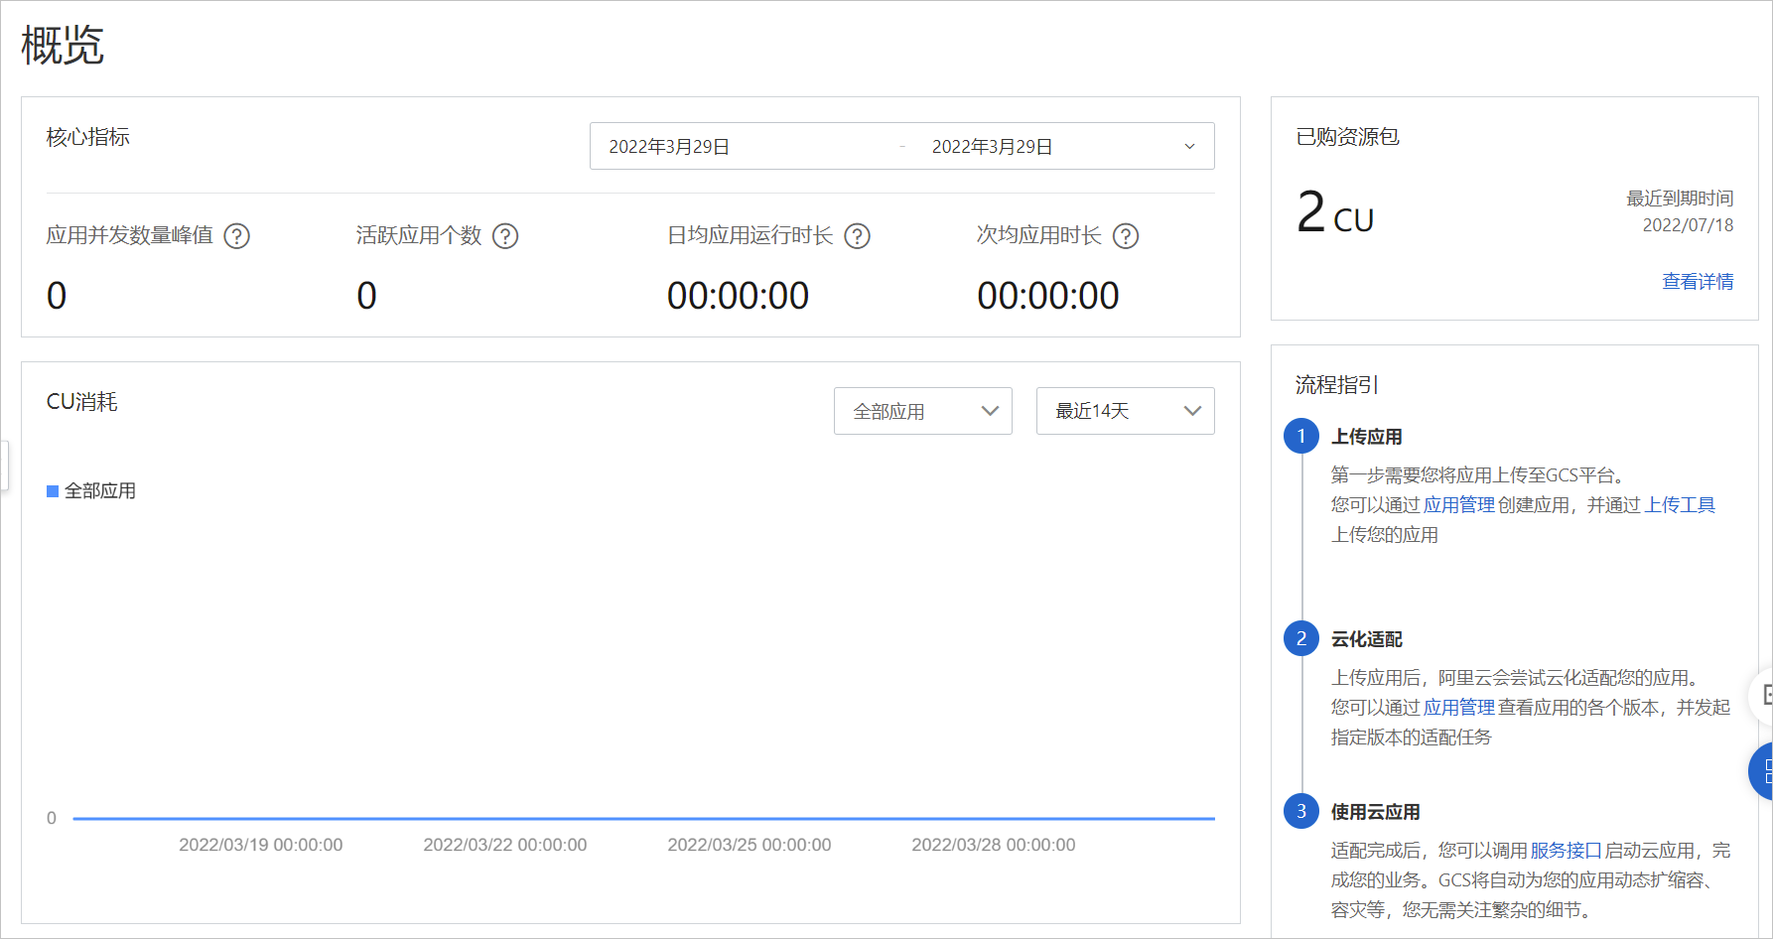The height and width of the screenshot is (939, 1773).
Task: Click the 上传应用 step title
Action: click(1367, 437)
